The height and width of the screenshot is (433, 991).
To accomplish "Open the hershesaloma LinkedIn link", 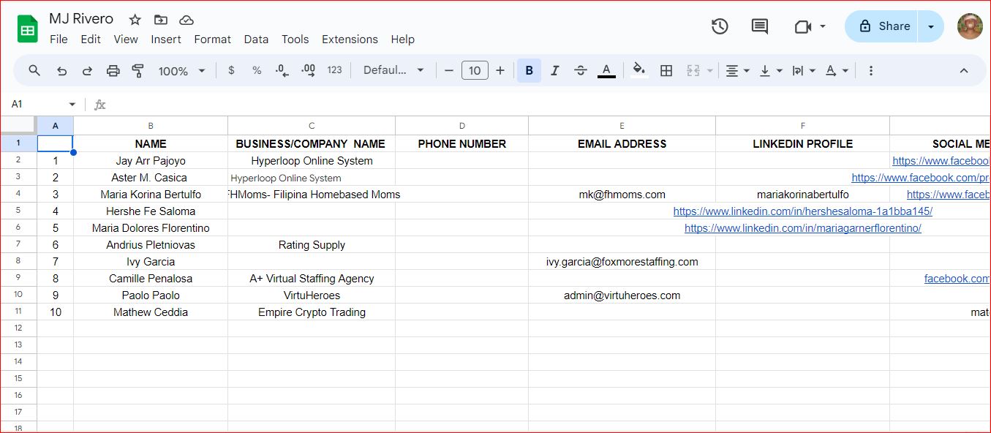I will (802, 211).
